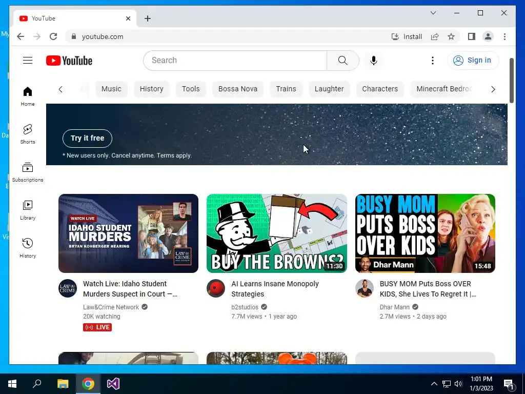Open Windows taskbar search
Viewport: 525px width, 394px height.
pos(37,384)
